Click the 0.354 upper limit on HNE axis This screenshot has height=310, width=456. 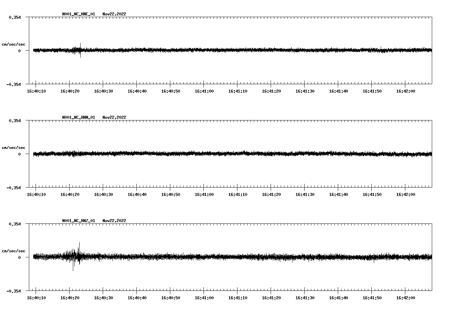click(x=14, y=17)
